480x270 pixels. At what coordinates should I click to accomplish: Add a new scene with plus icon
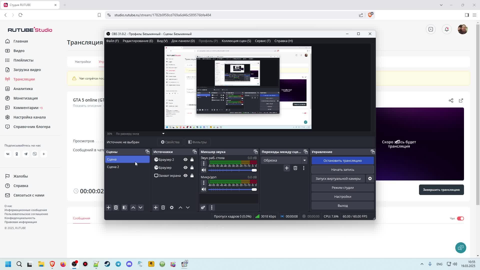pyautogui.click(x=108, y=207)
